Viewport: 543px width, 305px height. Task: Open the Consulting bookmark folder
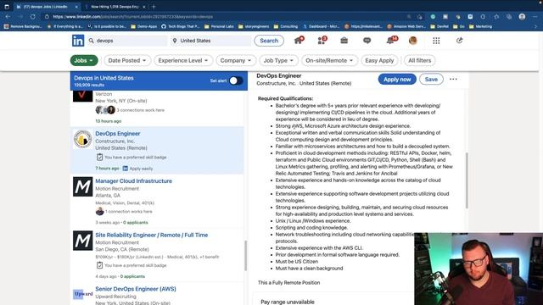pos(286,26)
